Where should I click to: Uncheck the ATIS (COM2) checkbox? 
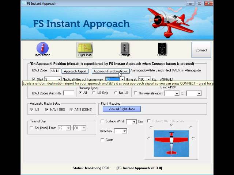(71, 109)
